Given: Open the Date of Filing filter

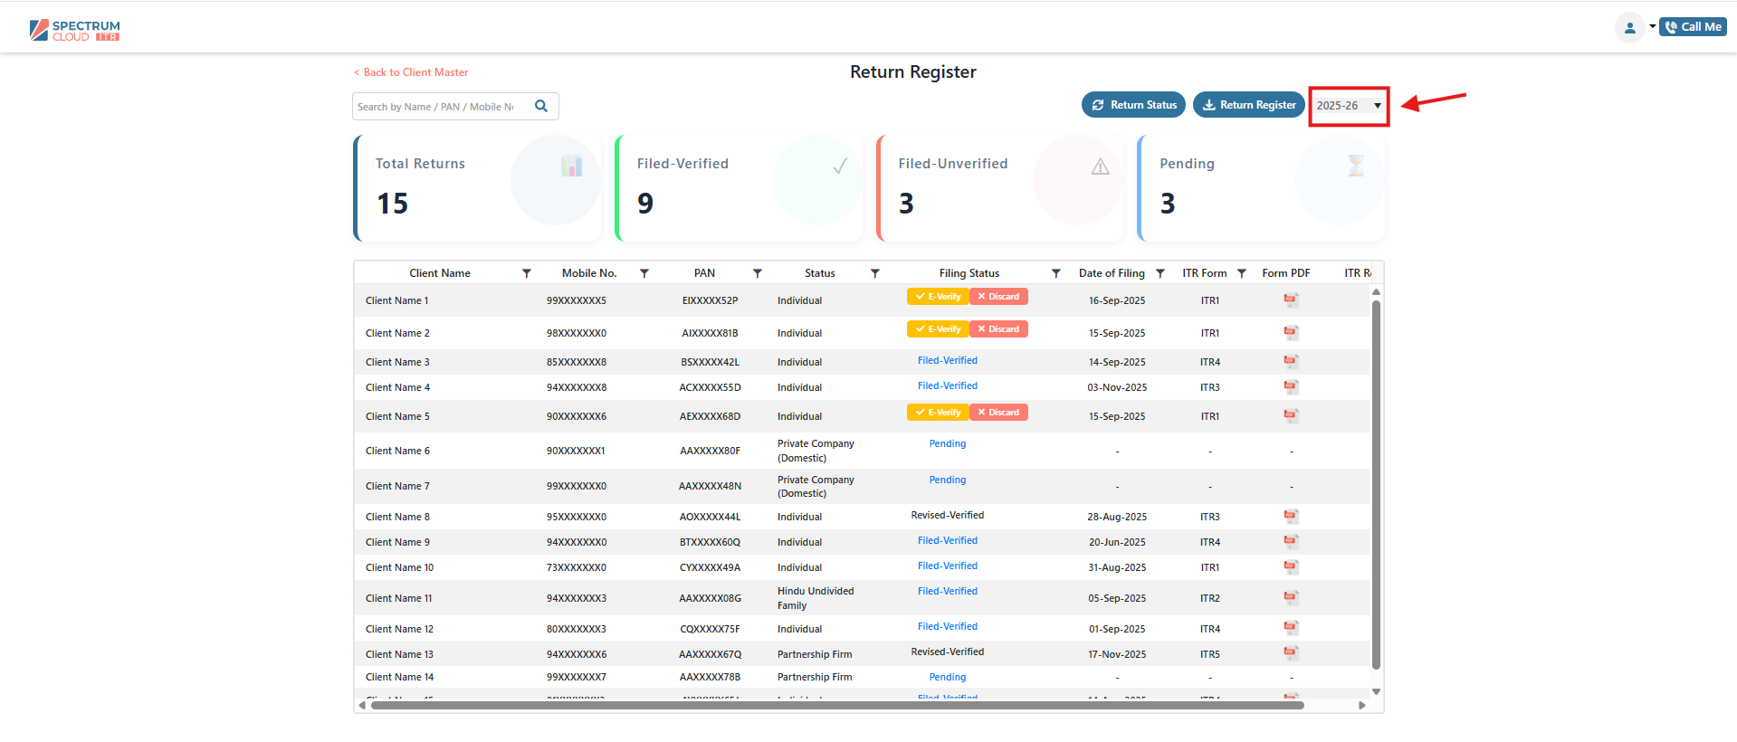Looking at the screenshot, I should point(1160,273).
